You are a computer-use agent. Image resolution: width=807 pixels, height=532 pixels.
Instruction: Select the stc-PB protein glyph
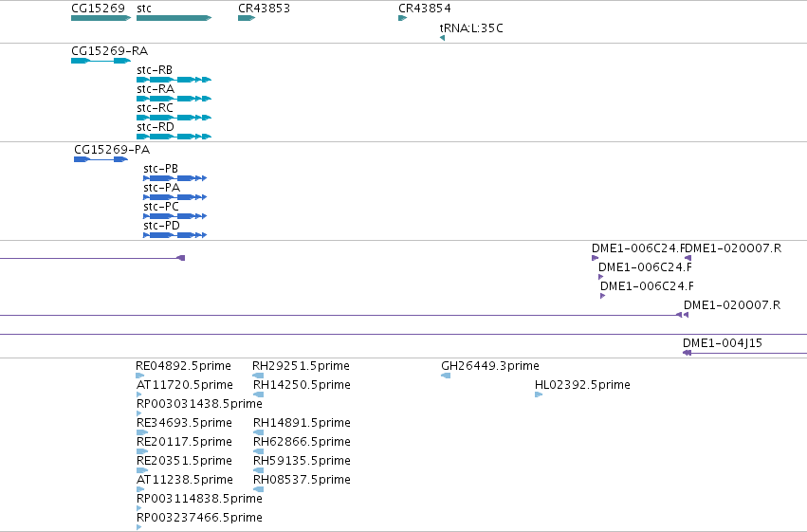click(x=175, y=178)
